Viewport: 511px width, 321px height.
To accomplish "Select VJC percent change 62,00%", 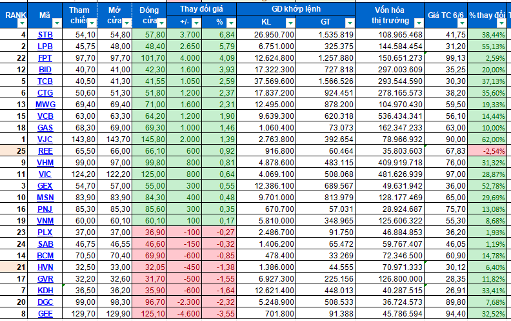I will pyautogui.click(x=487, y=140).
